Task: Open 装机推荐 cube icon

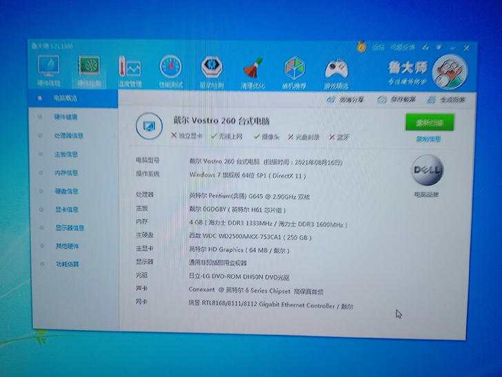Action: click(294, 72)
